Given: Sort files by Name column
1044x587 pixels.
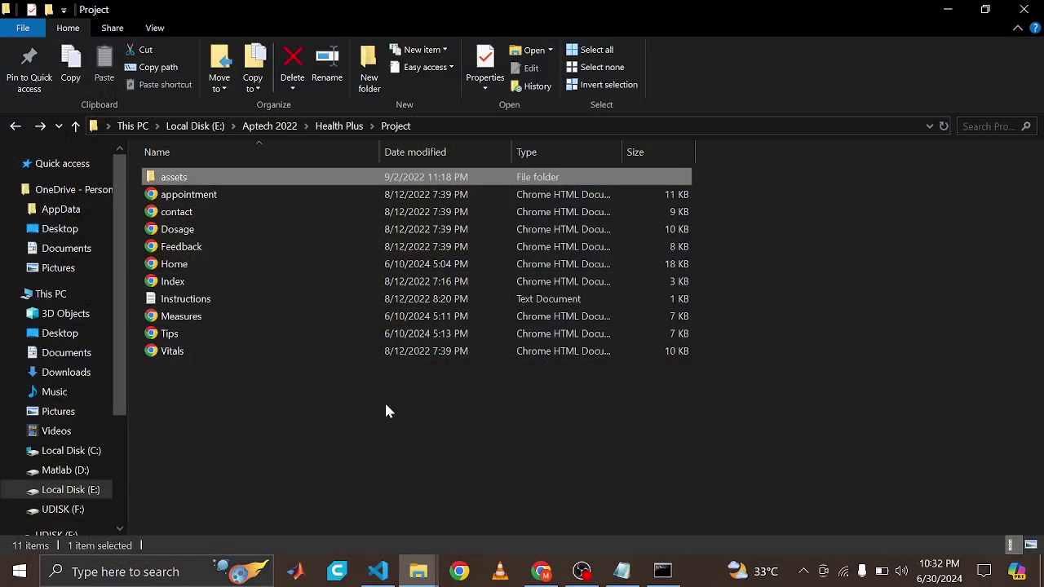Looking at the screenshot, I should [x=260, y=152].
